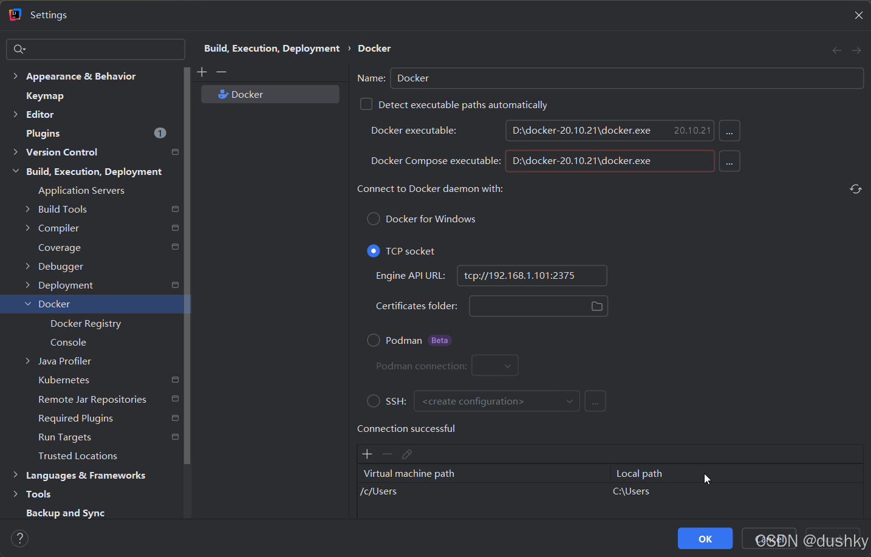
Task: Select the /c/Users virtual machine path cell
Action: coord(483,491)
